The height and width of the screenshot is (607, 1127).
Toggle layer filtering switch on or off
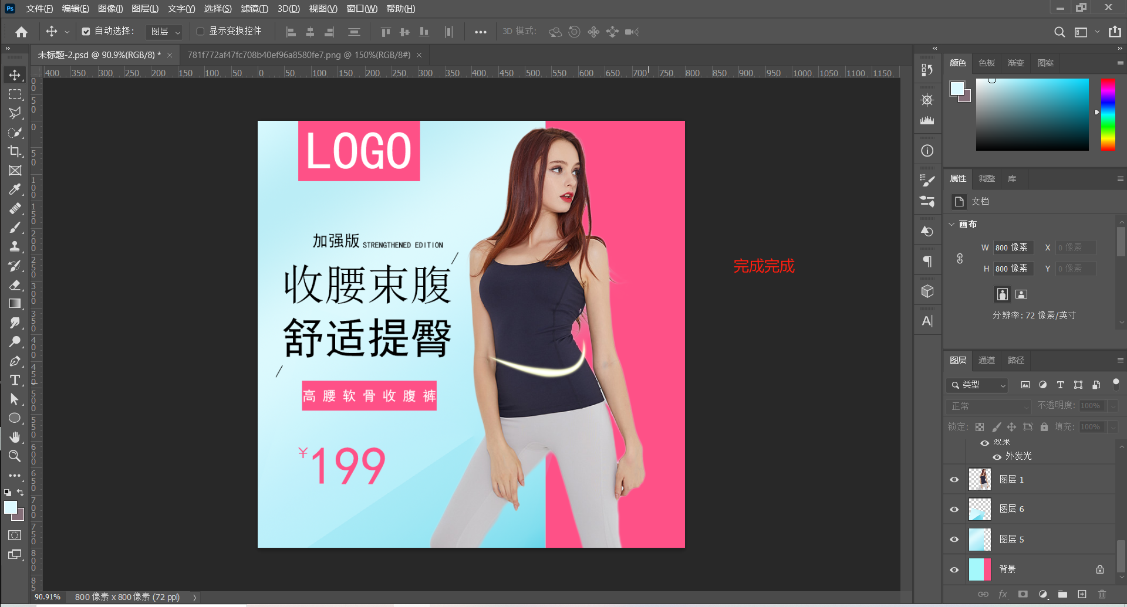tap(1116, 384)
